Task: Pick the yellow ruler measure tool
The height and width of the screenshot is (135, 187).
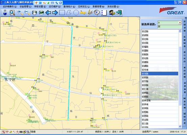Action: click(83, 13)
